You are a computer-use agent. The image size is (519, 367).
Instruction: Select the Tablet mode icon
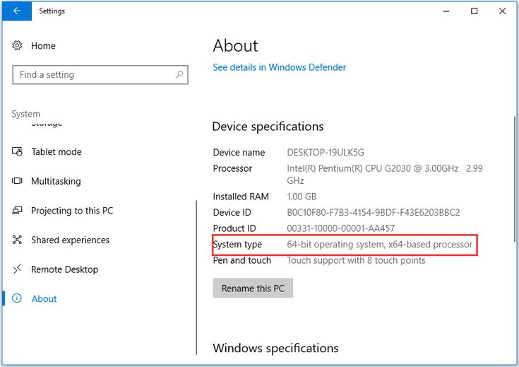pos(18,152)
